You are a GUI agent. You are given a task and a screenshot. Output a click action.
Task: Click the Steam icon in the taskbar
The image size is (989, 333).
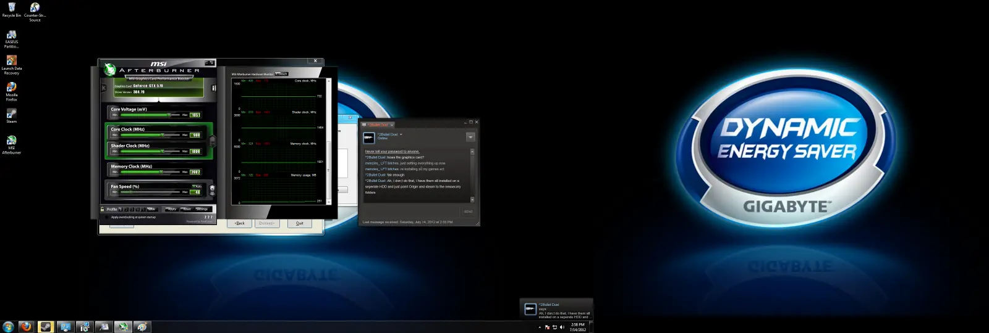46,327
